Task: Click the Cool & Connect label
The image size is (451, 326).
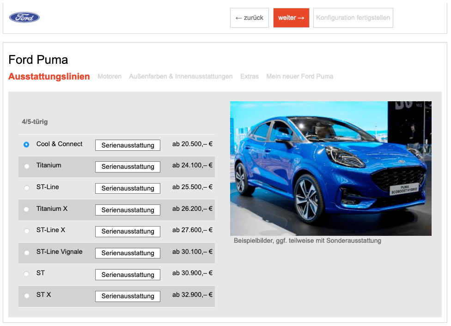Action: [x=59, y=144]
